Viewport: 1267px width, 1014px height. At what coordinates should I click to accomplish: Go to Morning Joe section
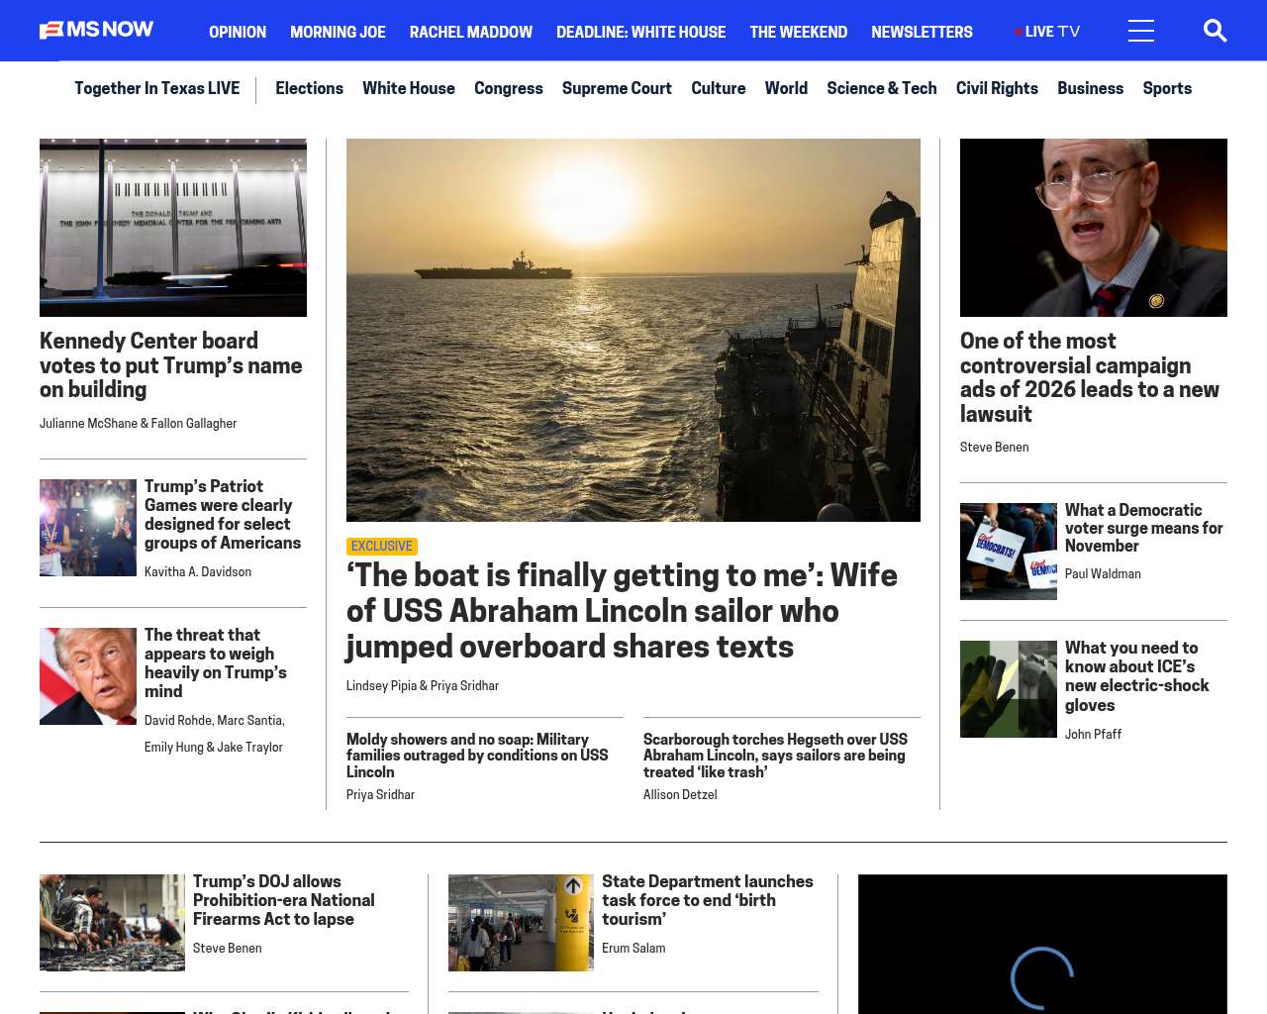(338, 33)
